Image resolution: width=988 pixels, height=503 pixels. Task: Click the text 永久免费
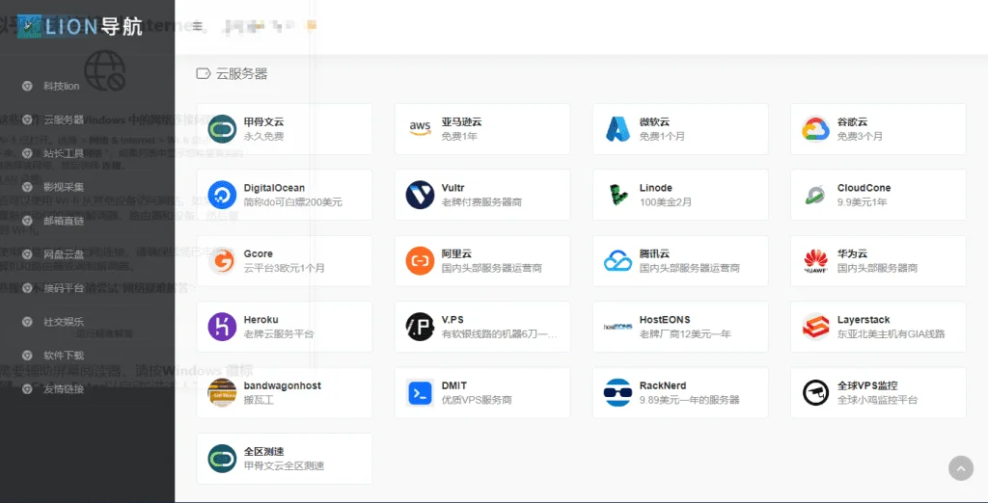pyautogui.click(x=264, y=136)
